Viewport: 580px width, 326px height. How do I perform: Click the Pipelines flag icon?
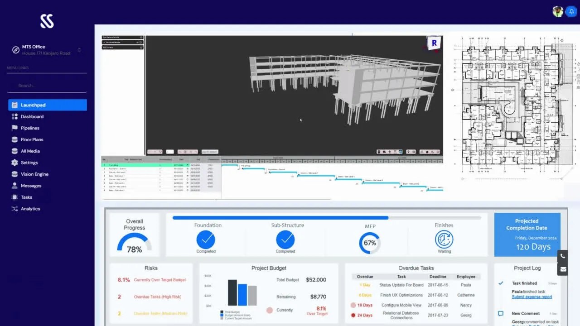point(14,128)
